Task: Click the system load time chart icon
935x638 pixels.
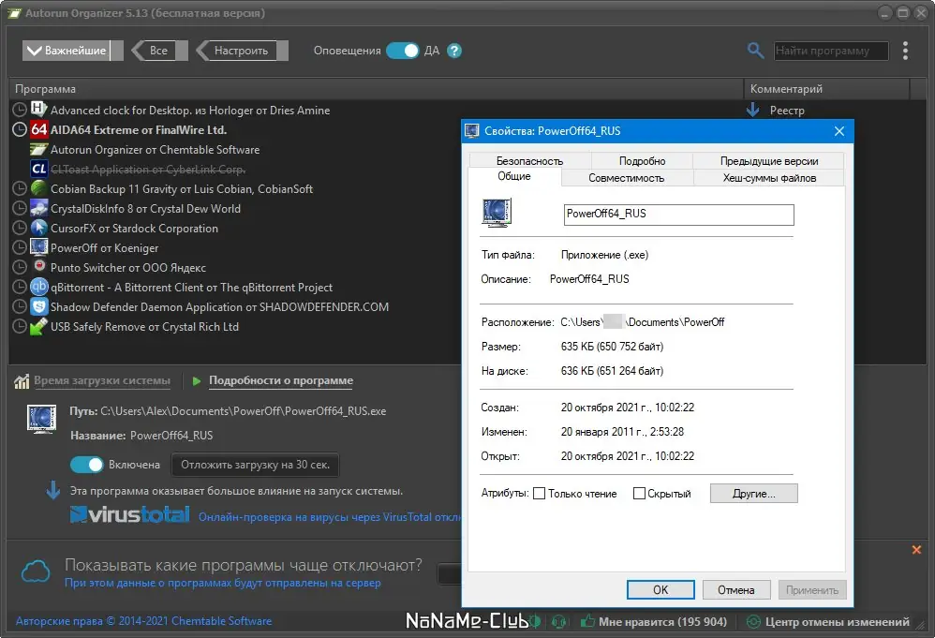Action: [x=22, y=381]
